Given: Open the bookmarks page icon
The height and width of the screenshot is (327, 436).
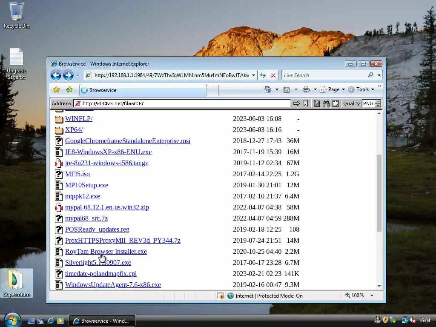Looking at the screenshot, I should pyautogui.click(x=316, y=103).
